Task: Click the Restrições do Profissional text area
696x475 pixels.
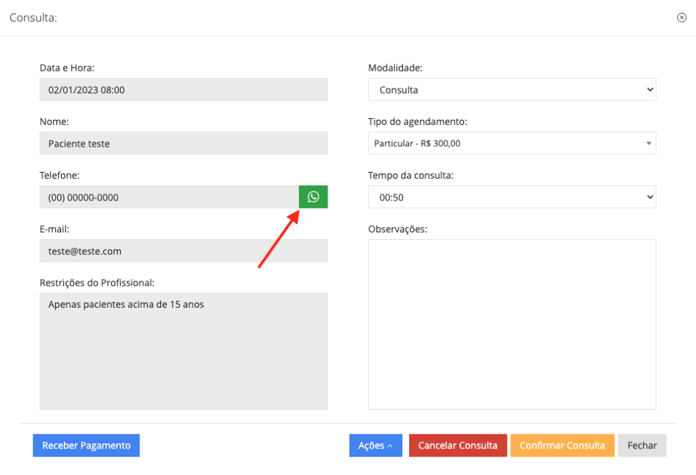Action: point(184,351)
